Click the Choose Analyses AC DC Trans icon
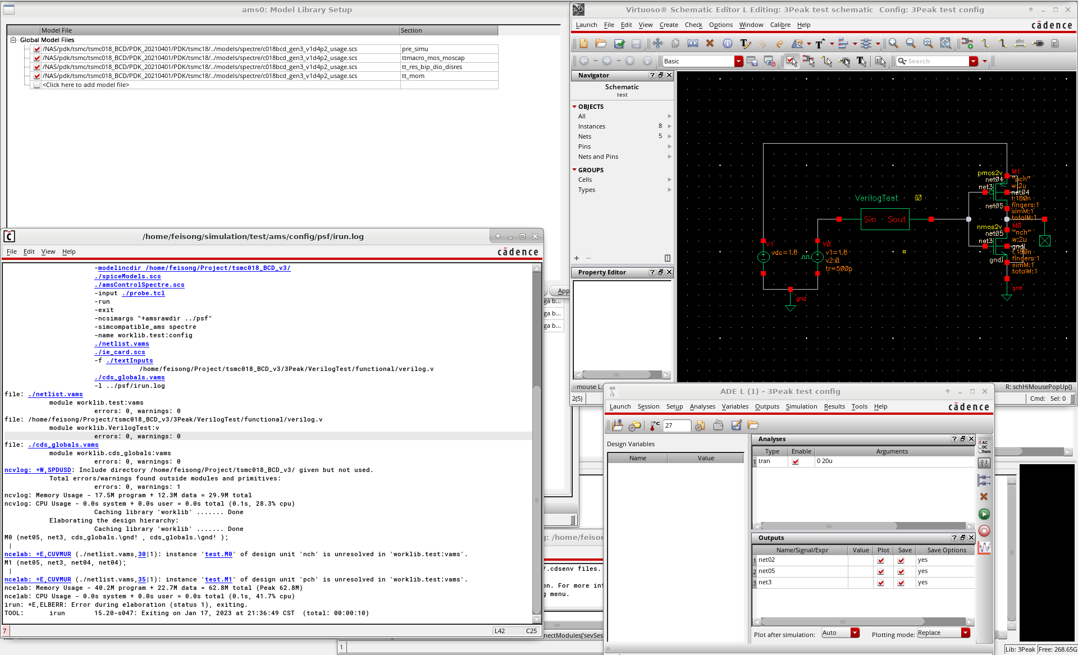The width and height of the screenshot is (1078, 655). click(984, 447)
